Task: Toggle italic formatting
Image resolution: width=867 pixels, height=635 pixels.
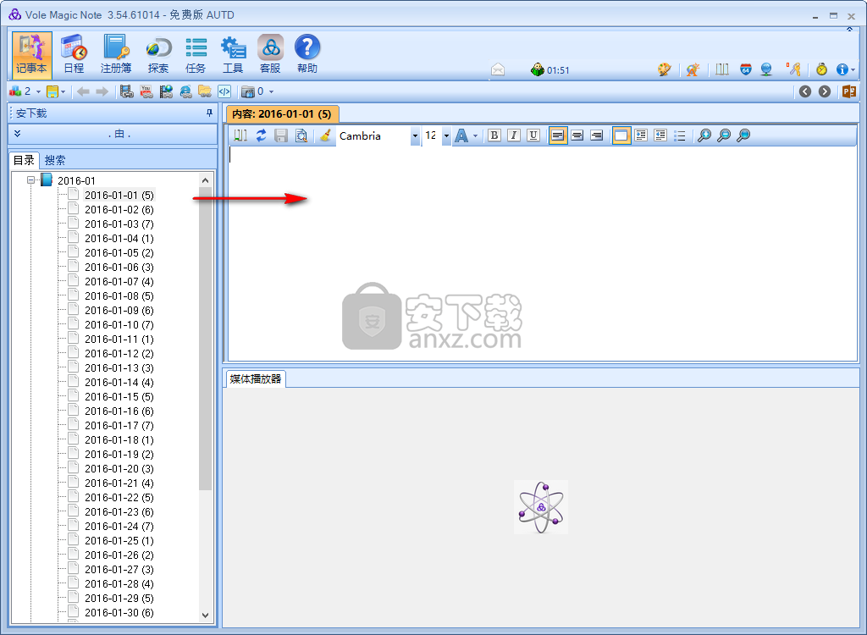Action: point(514,135)
